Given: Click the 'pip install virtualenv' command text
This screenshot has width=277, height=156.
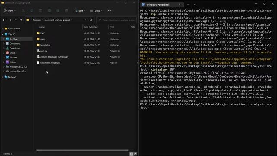Looking at the screenshot, I should (x=169, y=14).
